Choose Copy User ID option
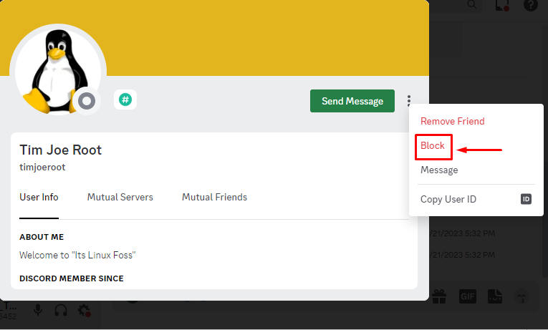Image resolution: width=548 pixels, height=330 pixels. click(476, 199)
